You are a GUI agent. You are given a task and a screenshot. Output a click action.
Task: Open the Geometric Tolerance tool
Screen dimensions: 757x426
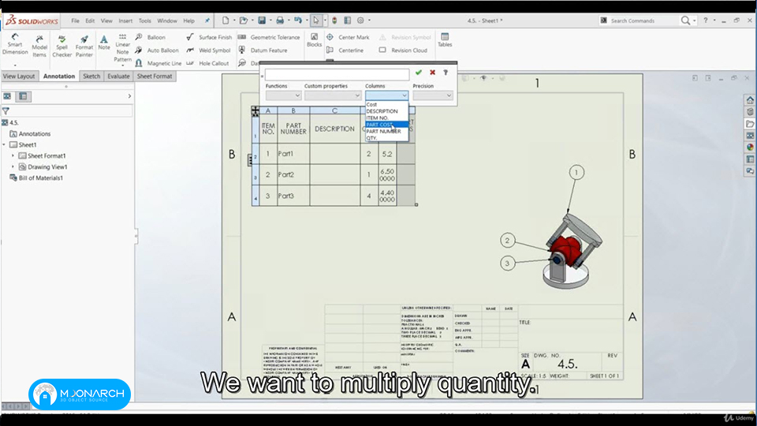click(x=269, y=37)
